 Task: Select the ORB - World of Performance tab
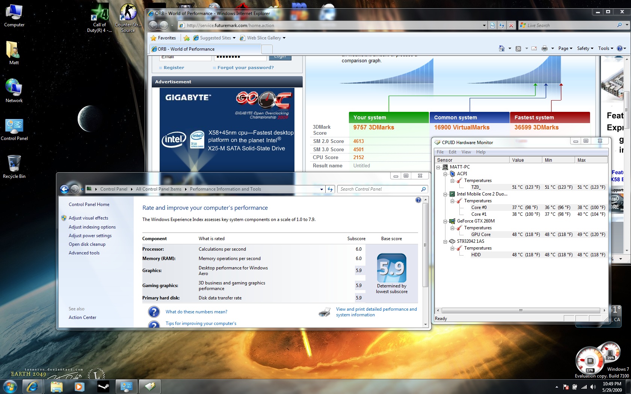pyautogui.click(x=205, y=49)
